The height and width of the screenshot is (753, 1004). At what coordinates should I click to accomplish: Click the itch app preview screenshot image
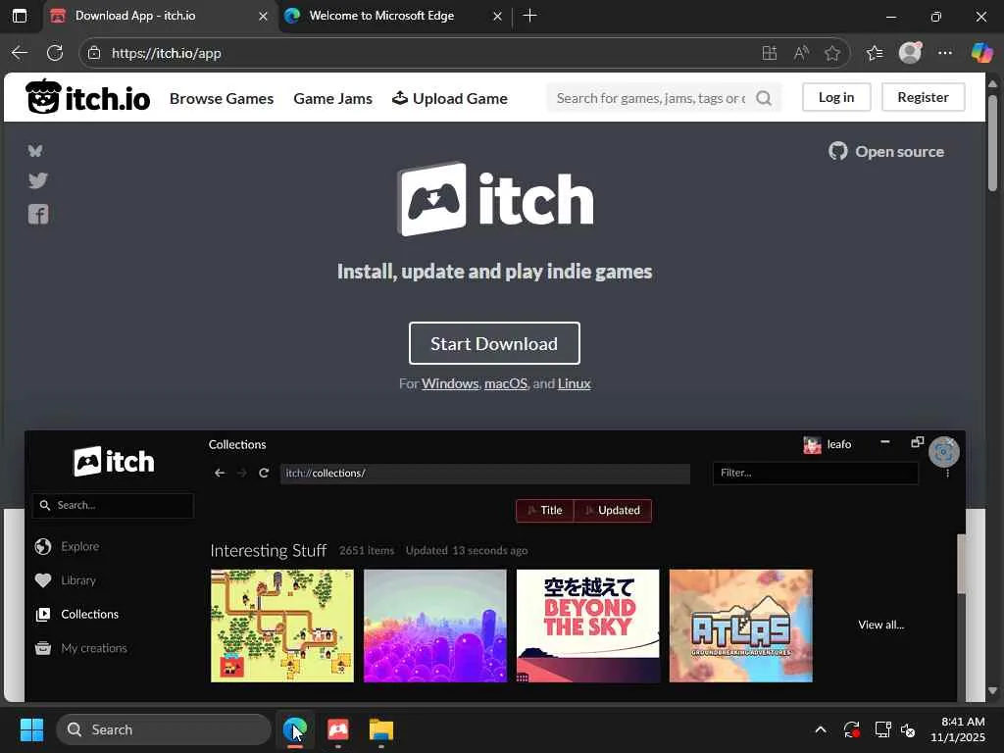(495, 566)
